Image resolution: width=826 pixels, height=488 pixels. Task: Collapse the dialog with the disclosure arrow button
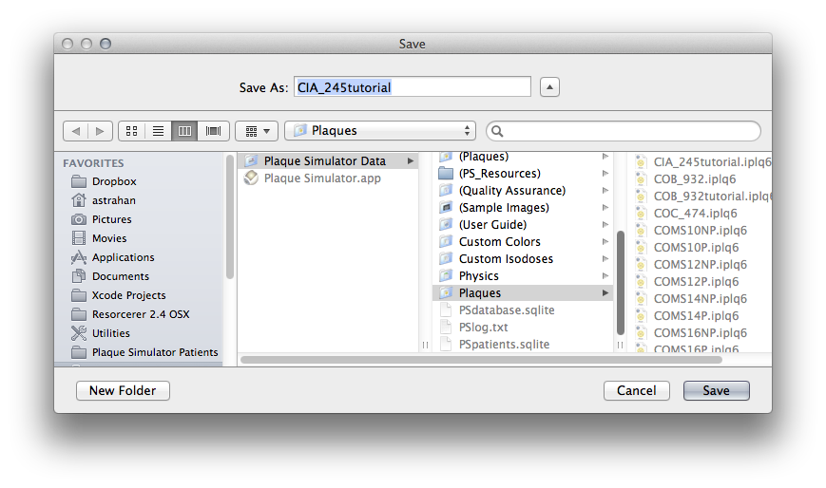click(x=549, y=87)
